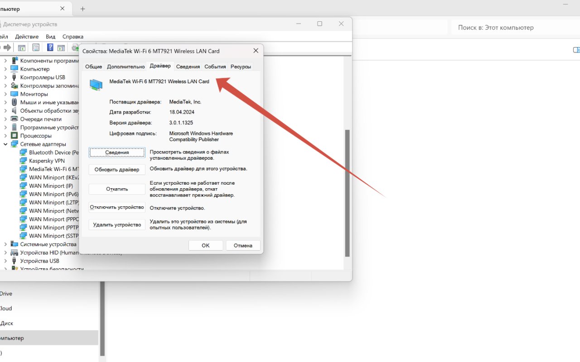Click the plus icon to open new tab

(82, 9)
